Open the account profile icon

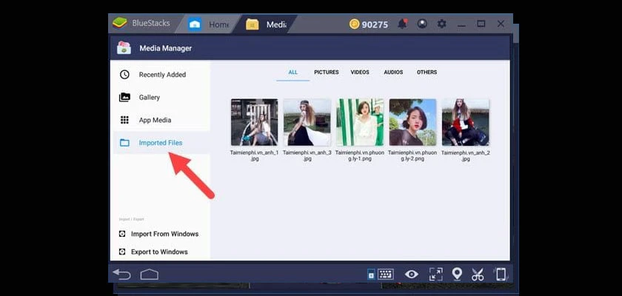tap(422, 24)
